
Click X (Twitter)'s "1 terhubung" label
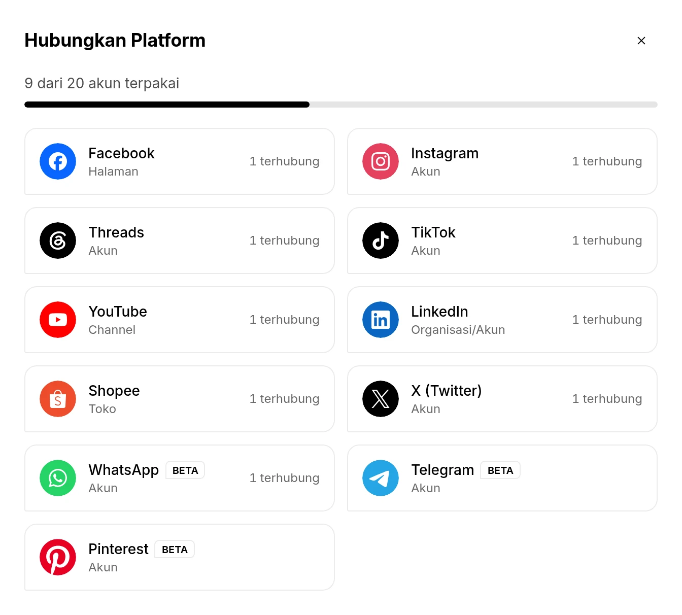(x=607, y=399)
